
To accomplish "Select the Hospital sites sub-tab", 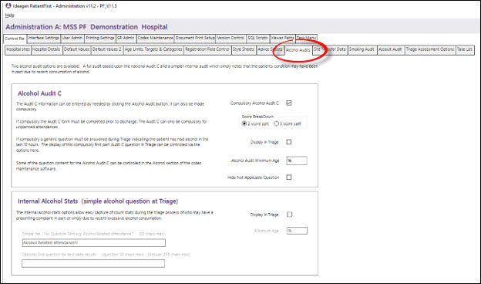I will tap(18, 49).
